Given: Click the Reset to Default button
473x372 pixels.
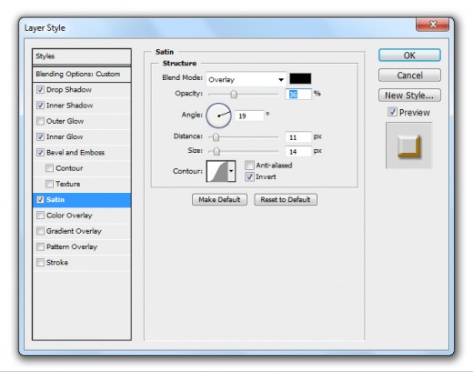Looking at the screenshot, I should 286,199.
